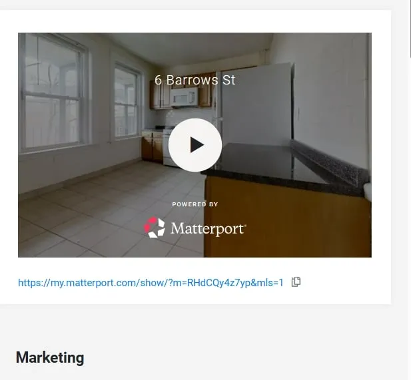The image size is (411, 380).
Task: Click the Marketing section heading
Action: [50, 357]
